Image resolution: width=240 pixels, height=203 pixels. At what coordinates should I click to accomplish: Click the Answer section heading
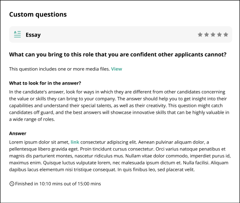pyautogui.click(x=17, y=134)
